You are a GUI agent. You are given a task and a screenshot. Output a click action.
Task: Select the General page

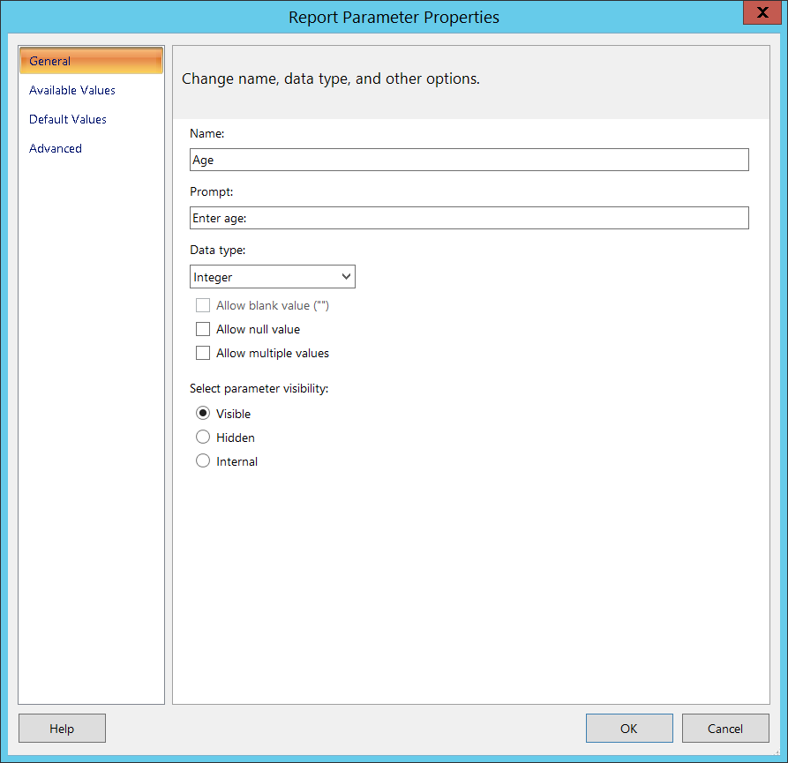point(91,61)
